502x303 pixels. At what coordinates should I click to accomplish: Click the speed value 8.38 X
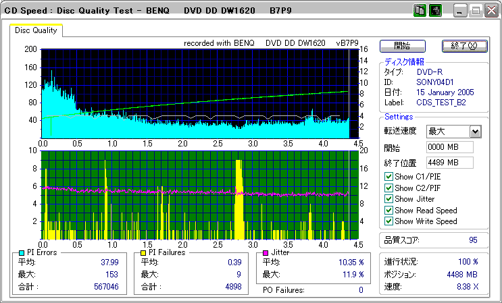click(468, 287)
